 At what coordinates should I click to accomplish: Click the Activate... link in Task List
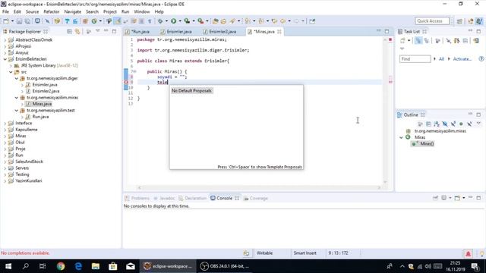[462, 59]
